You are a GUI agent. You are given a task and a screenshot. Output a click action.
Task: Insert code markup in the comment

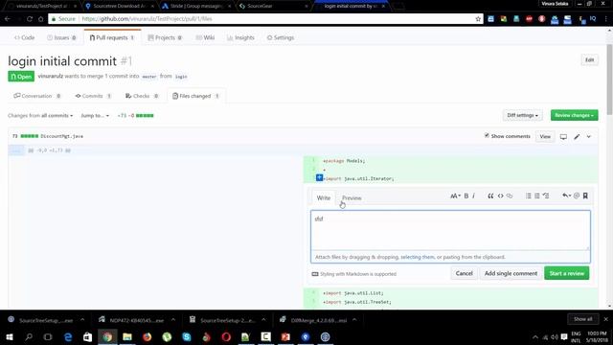pyautogui.click(x=500, y=195)
